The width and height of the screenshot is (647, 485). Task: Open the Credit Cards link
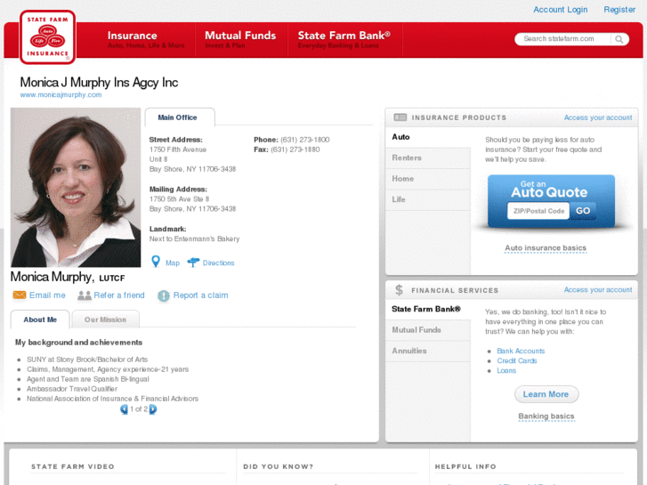point(516,360)
